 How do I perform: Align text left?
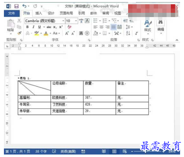(95, 27)
